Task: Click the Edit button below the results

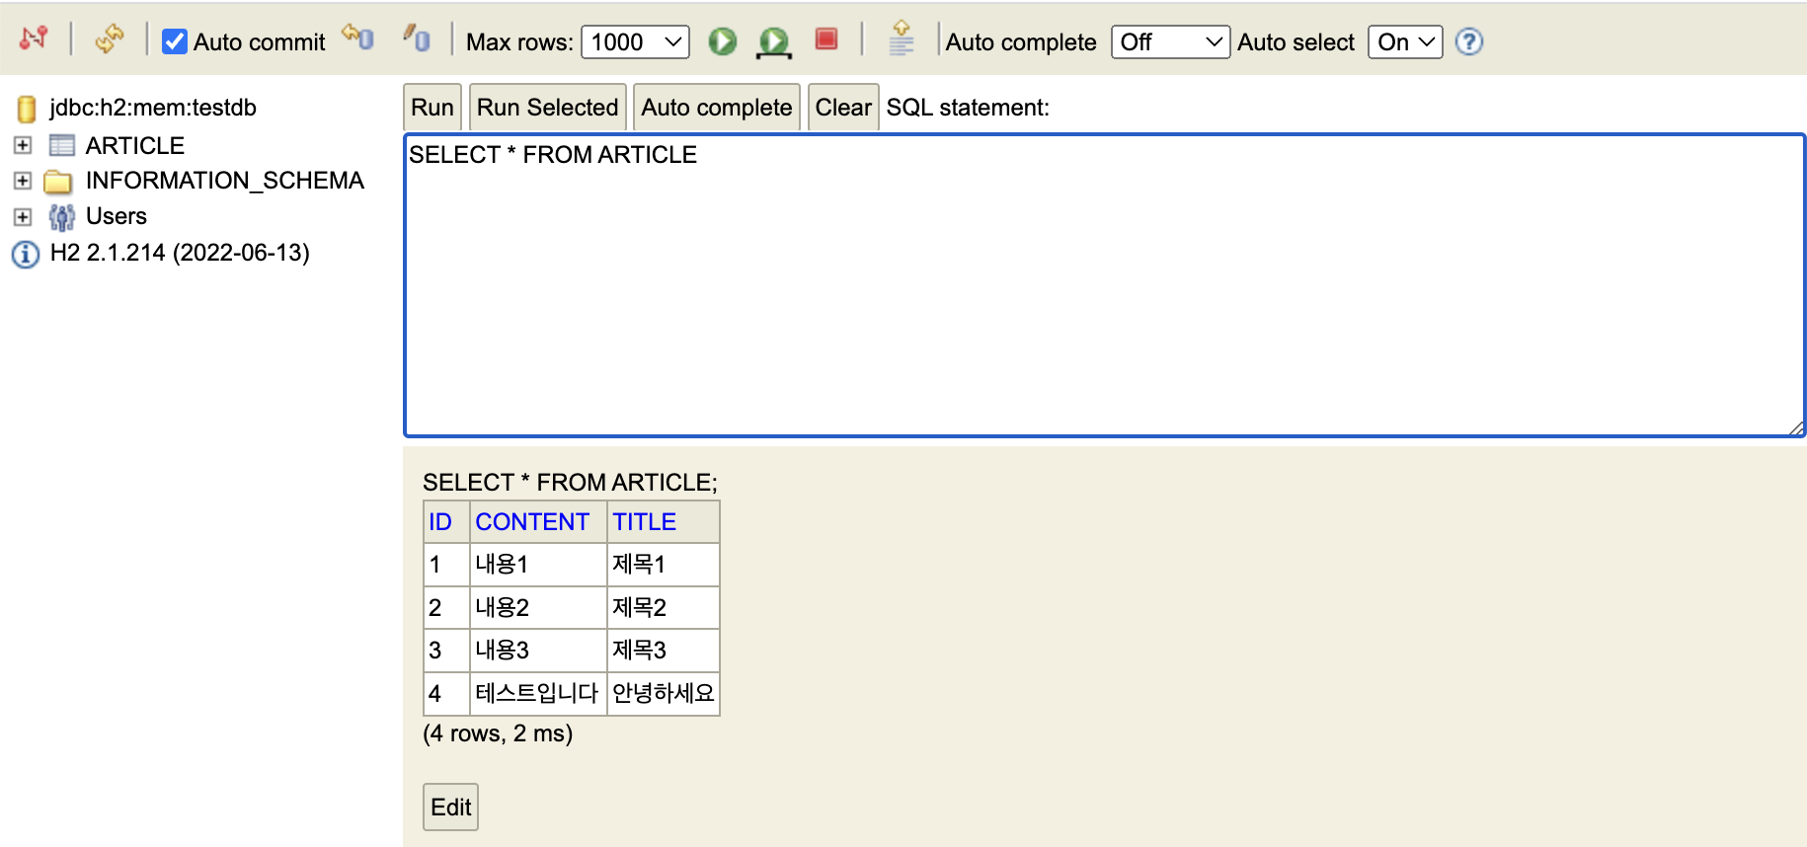Action: coord(451,808)
